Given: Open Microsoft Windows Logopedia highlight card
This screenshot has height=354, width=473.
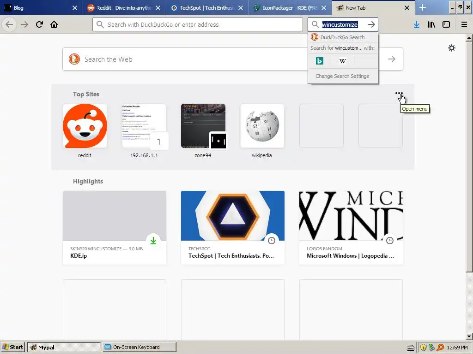Looking at the screenshot, I should (x=351, y=228).
